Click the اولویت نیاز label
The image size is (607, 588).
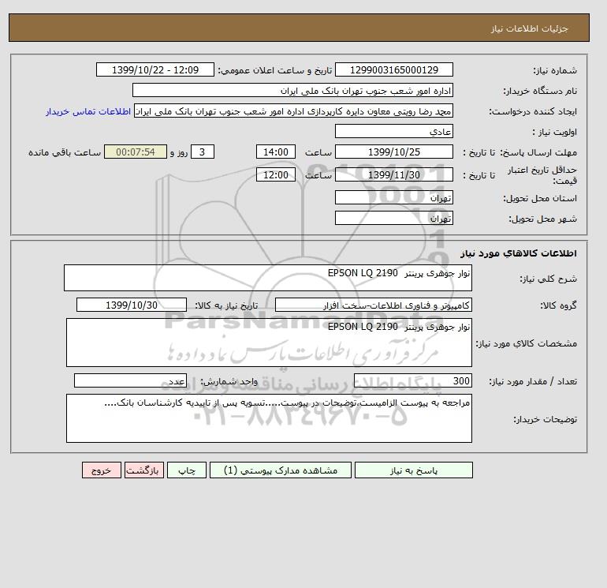pos(554,132)
